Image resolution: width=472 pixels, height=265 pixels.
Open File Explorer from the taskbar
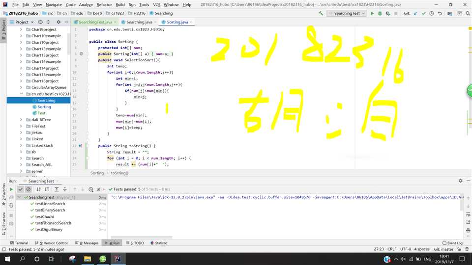pyautogui.click(x=88, y=259)
